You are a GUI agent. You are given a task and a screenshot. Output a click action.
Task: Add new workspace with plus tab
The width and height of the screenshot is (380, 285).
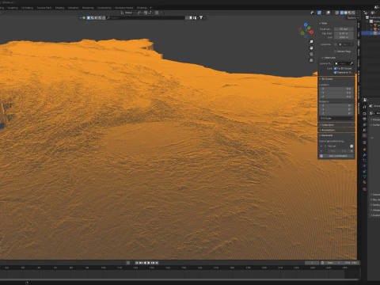tap(150, 8)
